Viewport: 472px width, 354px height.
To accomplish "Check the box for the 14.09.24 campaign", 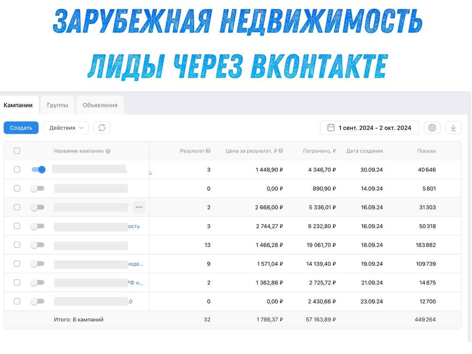I will [17, 188].
